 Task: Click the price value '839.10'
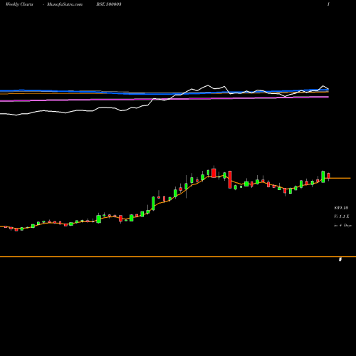click(x=341, y=208)
